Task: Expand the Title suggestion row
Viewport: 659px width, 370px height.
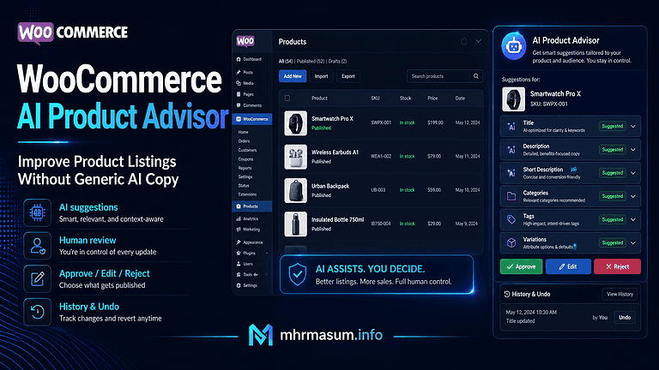Action: tap(633, 126)
